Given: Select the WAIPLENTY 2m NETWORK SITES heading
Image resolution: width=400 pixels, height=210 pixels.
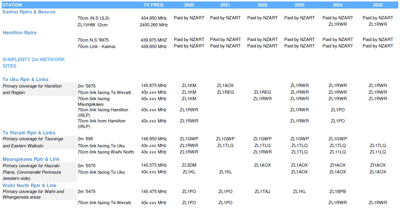Looking at the screenshot, I should pyautogui.click(x=34, y=63).
